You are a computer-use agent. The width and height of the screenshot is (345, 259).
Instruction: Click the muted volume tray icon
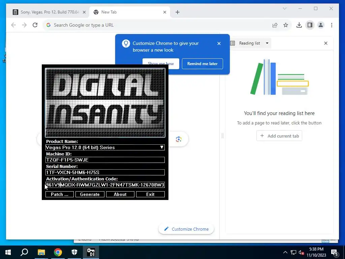pyautogui.click(x=301, y=252)
